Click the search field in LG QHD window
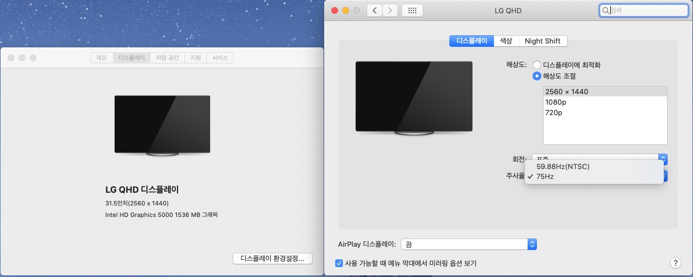Viewport: 693px width, 277px height. [x=643, y=10]
